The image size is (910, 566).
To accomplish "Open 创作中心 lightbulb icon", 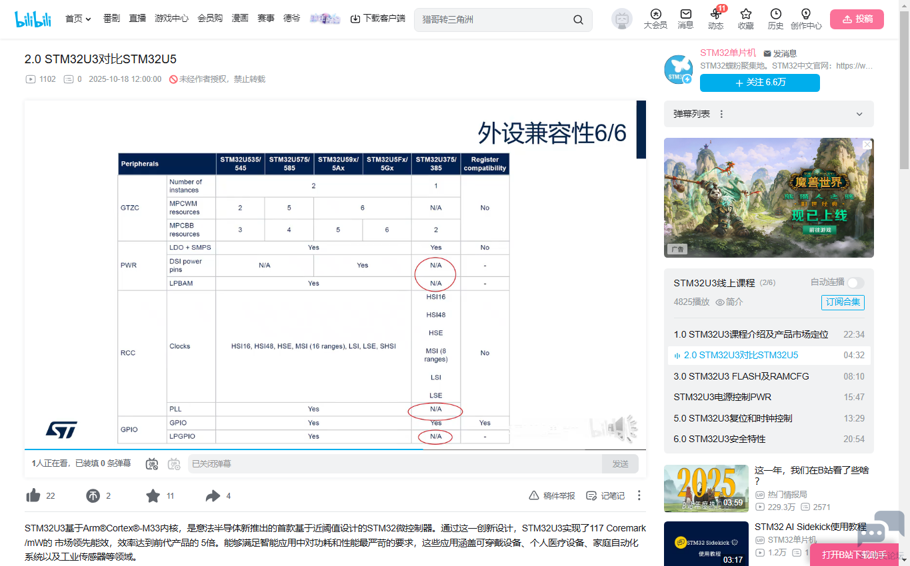I will click(805, 19).
